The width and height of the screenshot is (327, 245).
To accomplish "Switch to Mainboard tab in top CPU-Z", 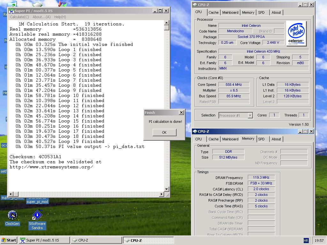I will [x=230, y=12].
